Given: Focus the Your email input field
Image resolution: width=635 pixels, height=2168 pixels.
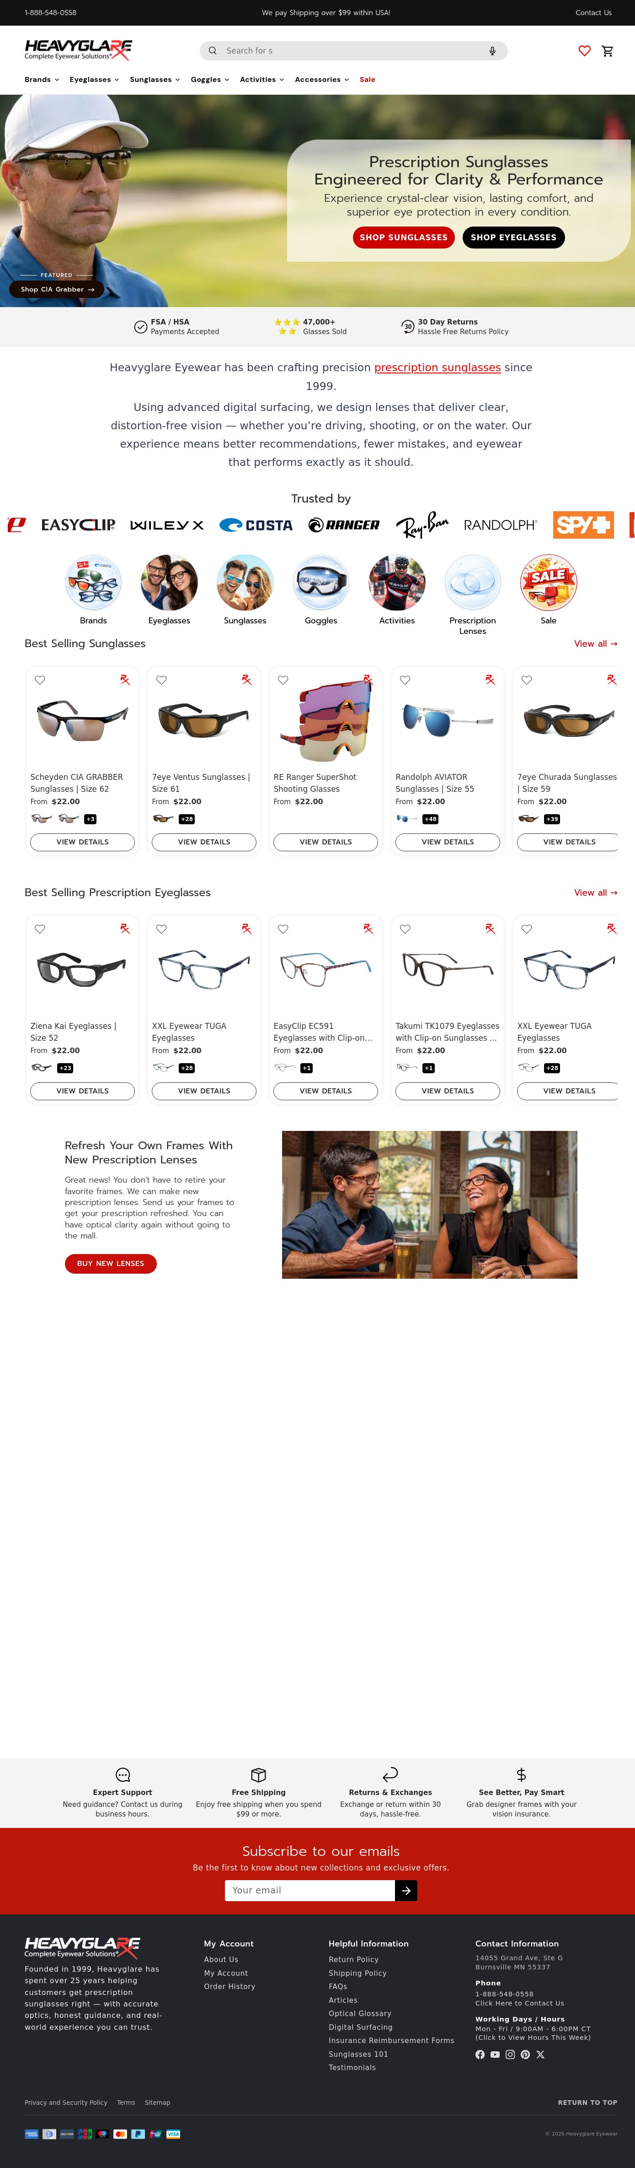Looking at the screenshot, I should 309,1890.
